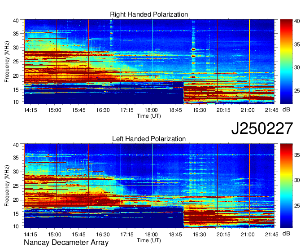Click the 35 MHz tick label on upper plot
The image size is (305, 248).
(16, 34)
